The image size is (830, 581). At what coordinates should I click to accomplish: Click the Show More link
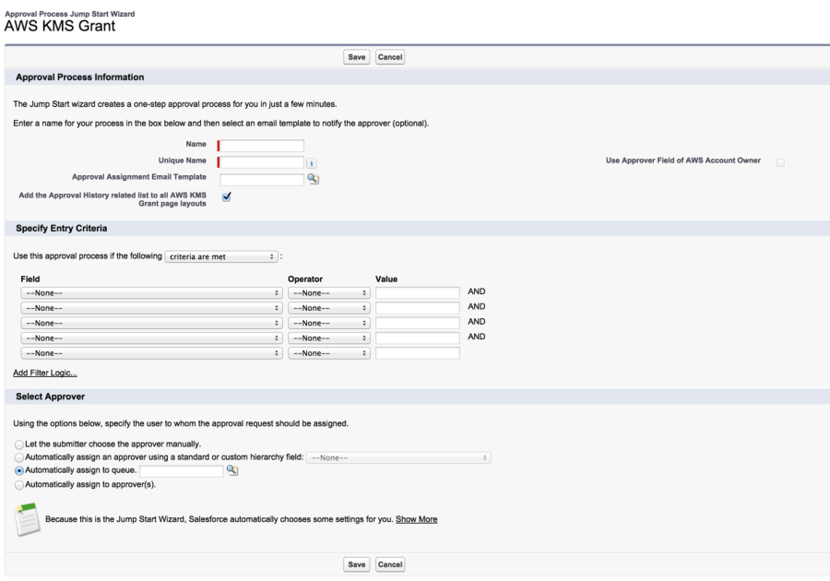click(x=416, y=519)
